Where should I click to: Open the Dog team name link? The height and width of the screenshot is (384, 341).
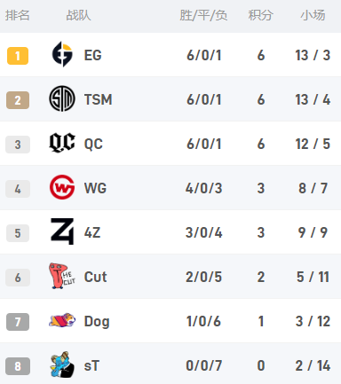point(97,322)
